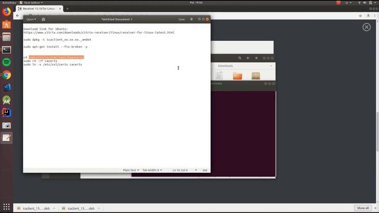Click the Chrome profile icon beside the star
The height and width of the screenshot is (213, 379).
(x=368, y=16)
